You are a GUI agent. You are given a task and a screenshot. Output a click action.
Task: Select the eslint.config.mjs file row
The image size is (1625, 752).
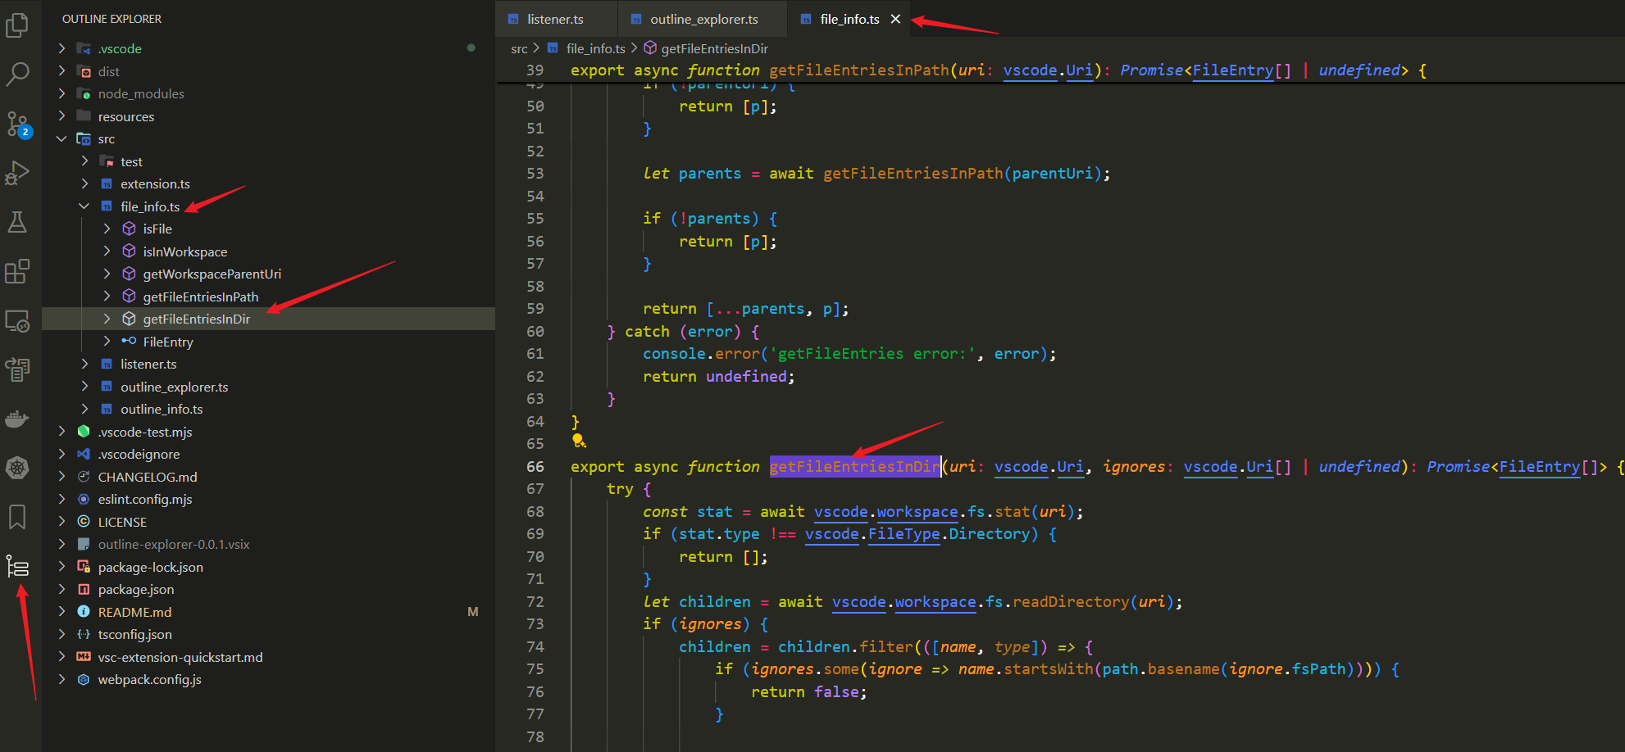(268, 499)
